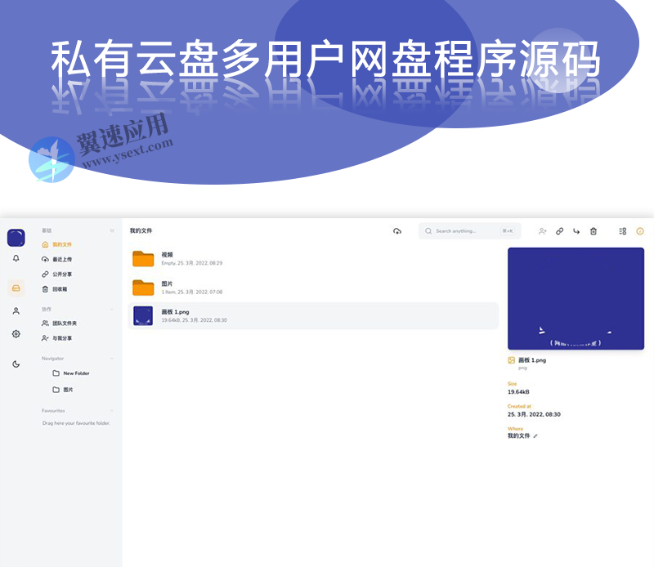Open the info panel via the circled-i icon

tap(639, 231)
